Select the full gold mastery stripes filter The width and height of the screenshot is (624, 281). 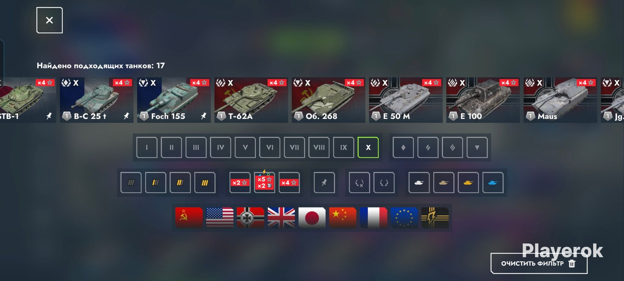(x=205, y=183)
